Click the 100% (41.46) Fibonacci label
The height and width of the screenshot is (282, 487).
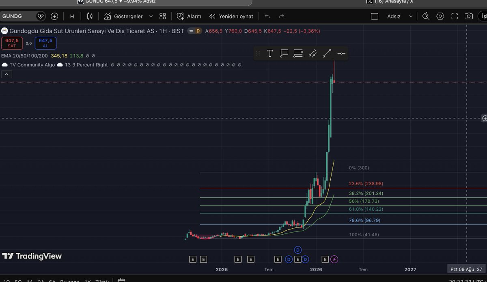coord(365,235)
